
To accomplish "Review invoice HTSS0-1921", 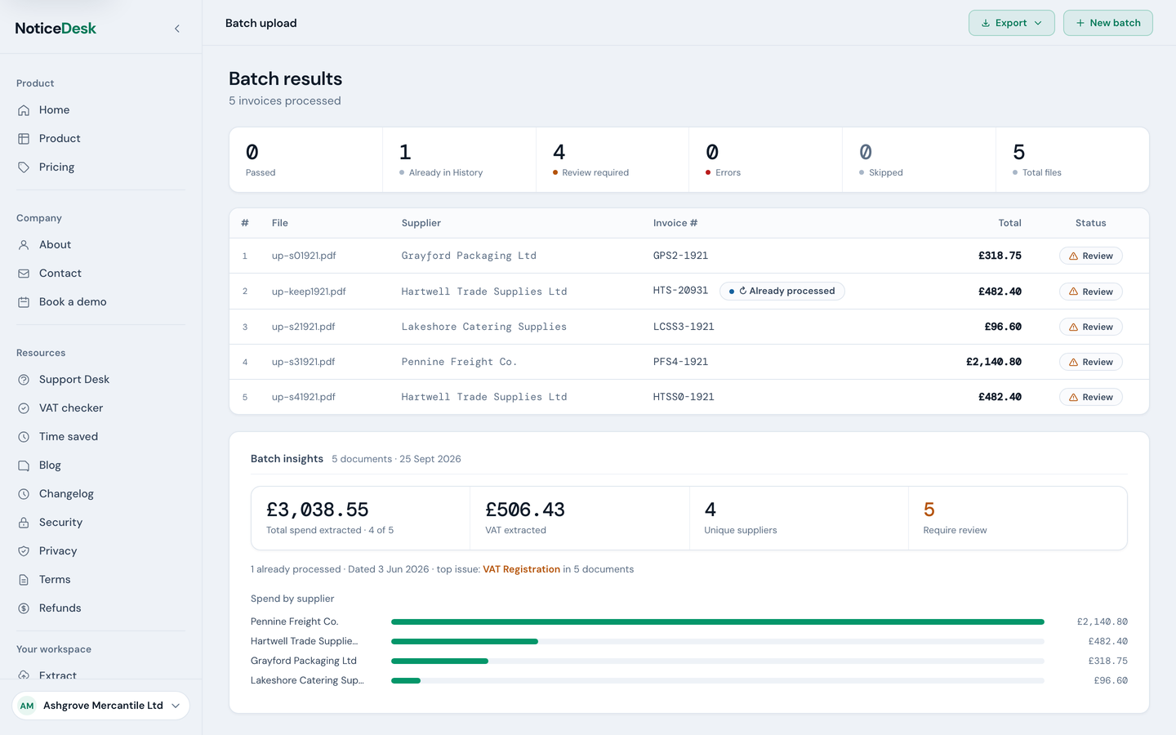I will point(1091,397).
